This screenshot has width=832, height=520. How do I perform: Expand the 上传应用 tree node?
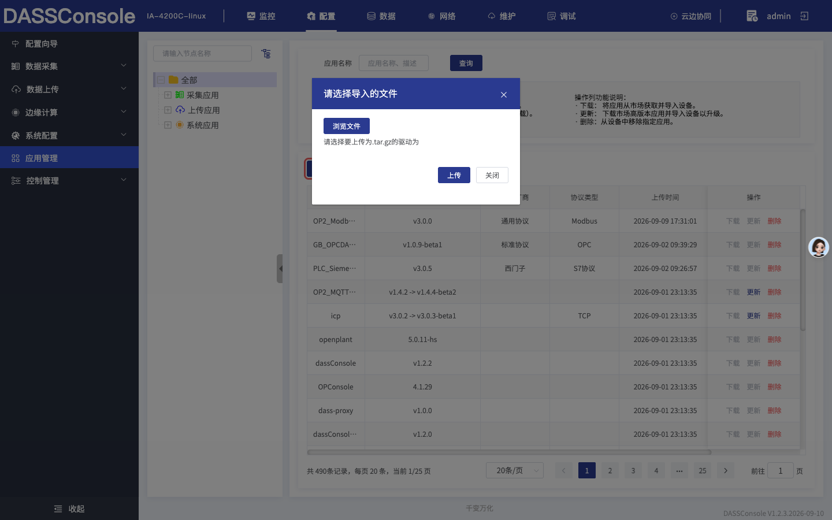(x=168, y=110)
